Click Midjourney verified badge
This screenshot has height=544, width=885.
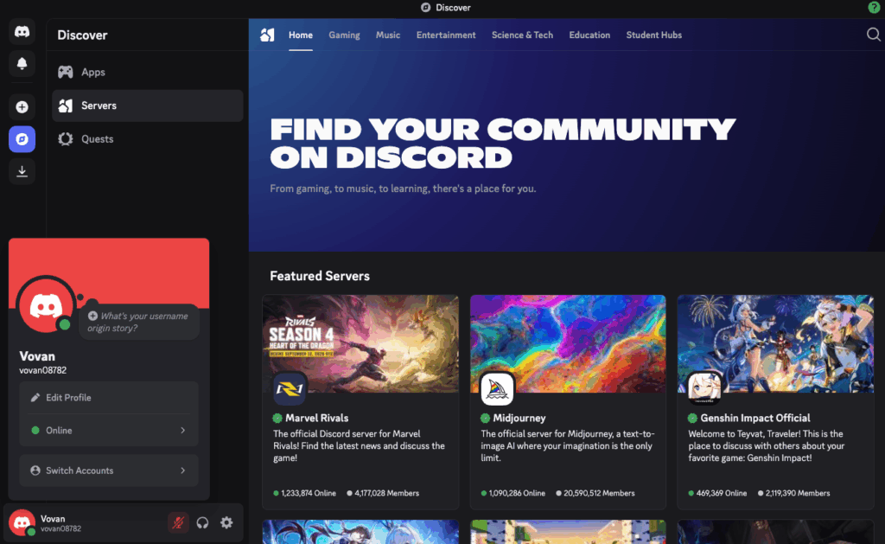pyautogui.click(x=485, y=418)
